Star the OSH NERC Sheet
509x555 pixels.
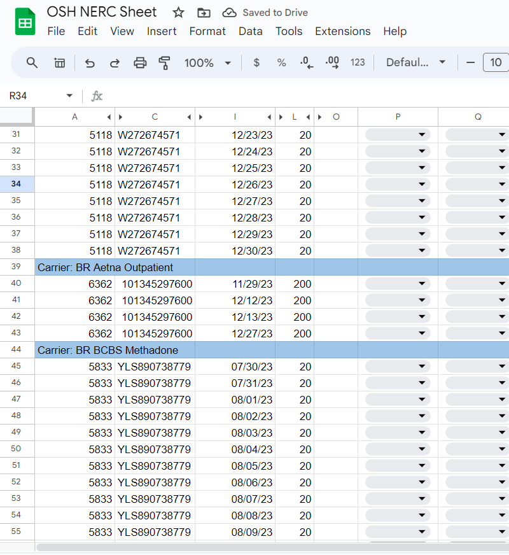point(178,11)
